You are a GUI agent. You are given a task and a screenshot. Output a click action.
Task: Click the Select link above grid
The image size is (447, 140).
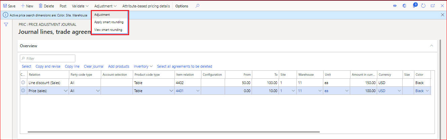pyautogui.click(x=27, y=66)
